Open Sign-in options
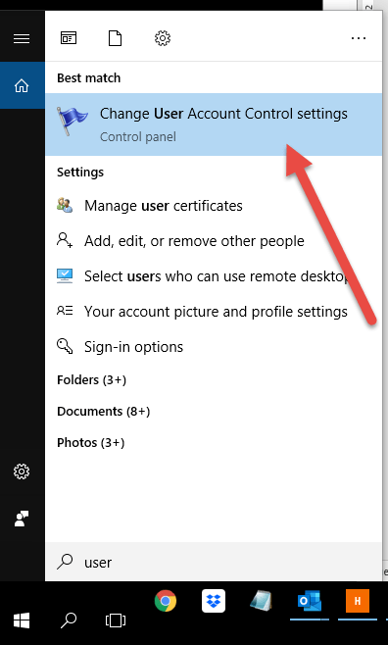 (x=214, y=347)
